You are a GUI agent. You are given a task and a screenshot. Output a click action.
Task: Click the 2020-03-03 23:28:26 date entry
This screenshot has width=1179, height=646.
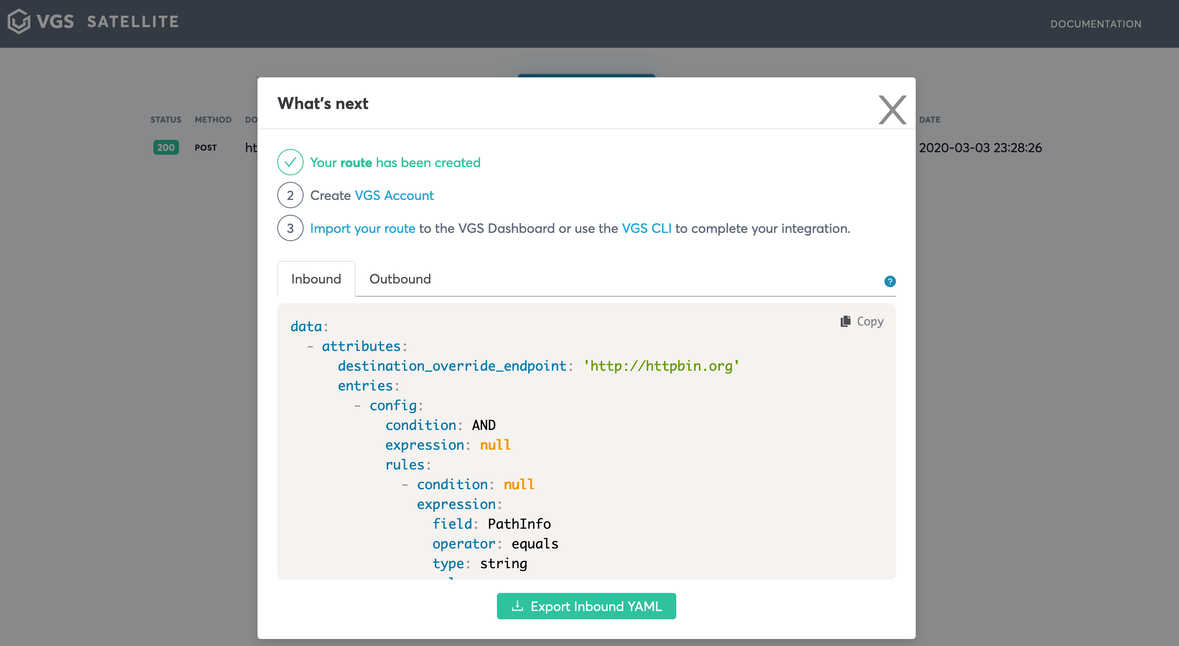[x=980, y=147]
